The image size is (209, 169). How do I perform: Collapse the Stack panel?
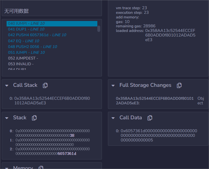[7, 118]
